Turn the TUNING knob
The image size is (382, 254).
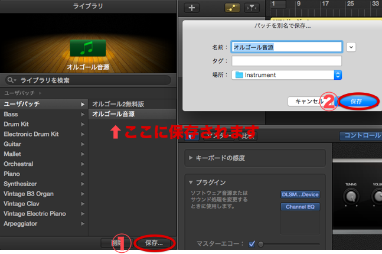351,197
